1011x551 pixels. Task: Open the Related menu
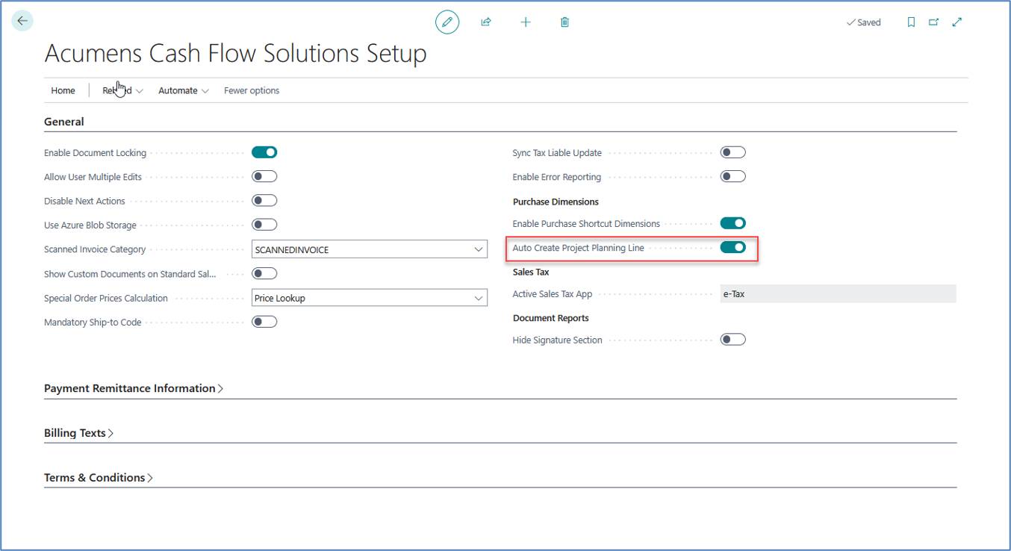point(122,90)
